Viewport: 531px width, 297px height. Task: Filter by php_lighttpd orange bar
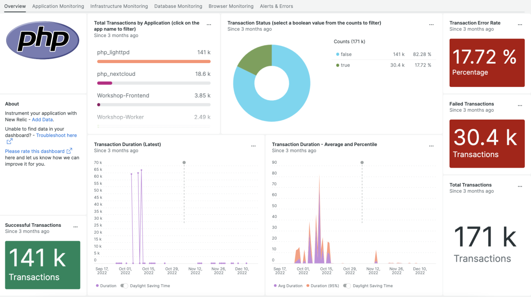[x=154, y=61]
